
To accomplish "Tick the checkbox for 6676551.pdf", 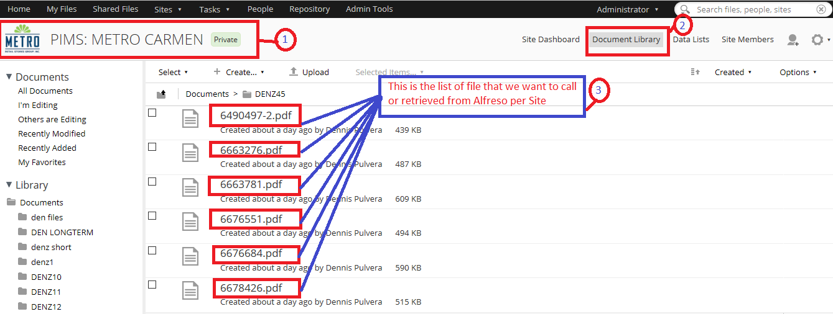I will point(152,215).
